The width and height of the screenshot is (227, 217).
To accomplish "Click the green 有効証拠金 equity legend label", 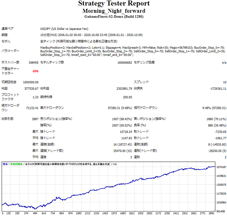I will coord(16,164).
